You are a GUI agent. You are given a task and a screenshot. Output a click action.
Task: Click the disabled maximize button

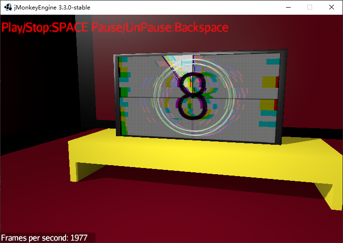(310, 7)
